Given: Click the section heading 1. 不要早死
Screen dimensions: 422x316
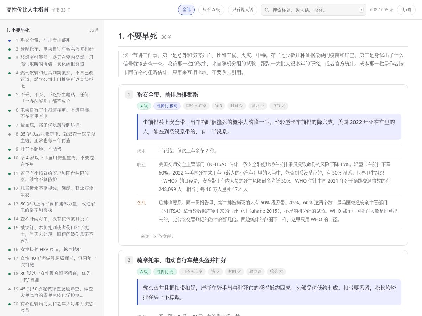Looking at the screenshot, I should point(138,36).
